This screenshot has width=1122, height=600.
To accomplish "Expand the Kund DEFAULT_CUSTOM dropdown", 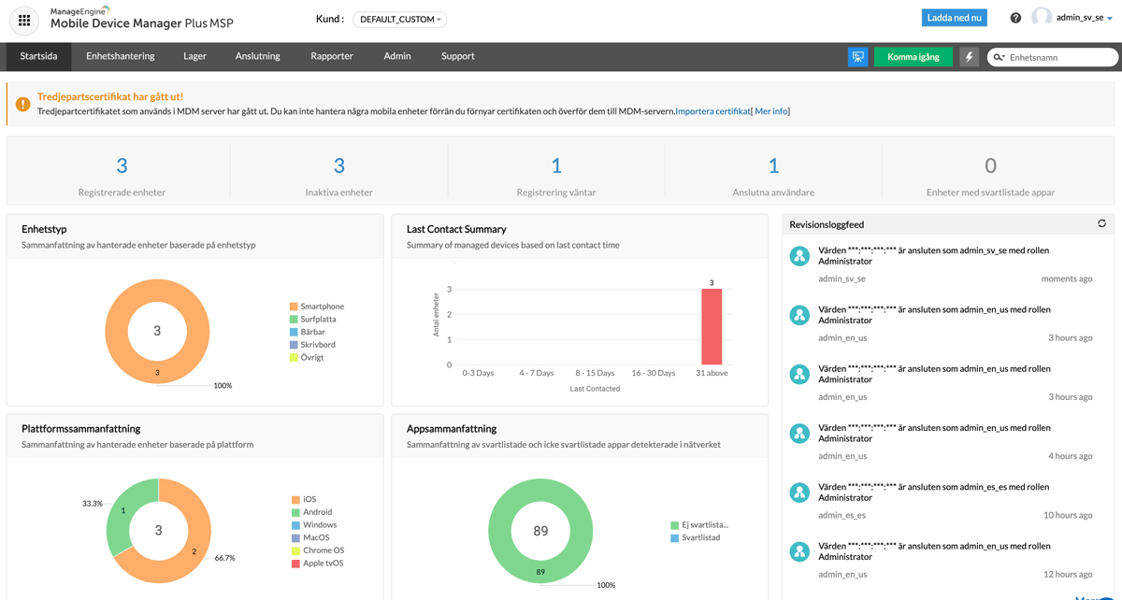I will coord(400,19).
